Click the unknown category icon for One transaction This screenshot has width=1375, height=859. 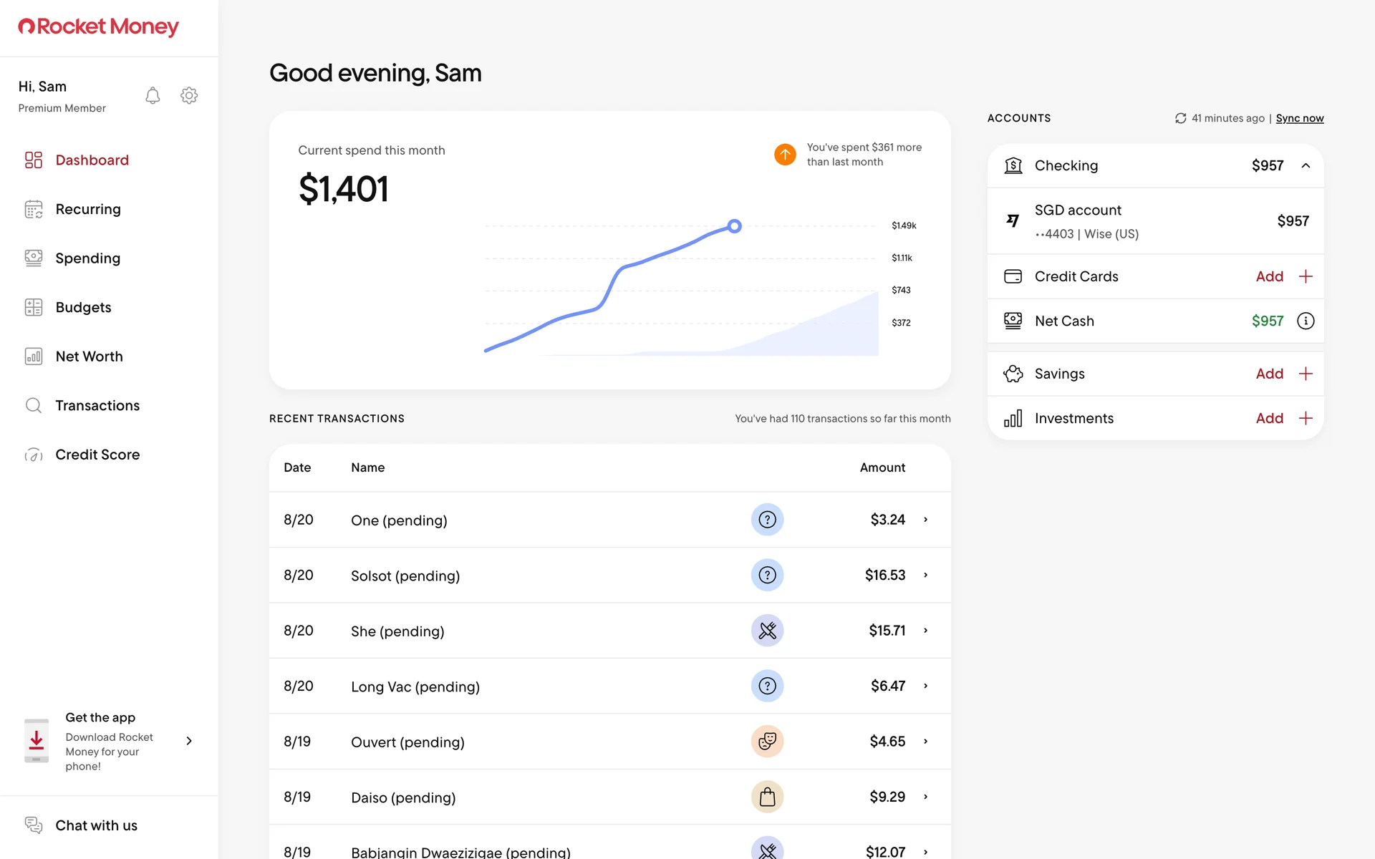767,520
